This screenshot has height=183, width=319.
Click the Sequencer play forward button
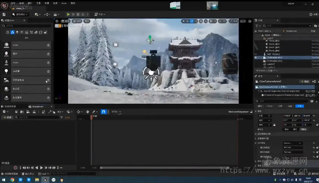click(x=41, y=168)
